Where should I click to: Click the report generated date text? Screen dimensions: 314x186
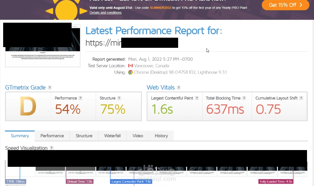(160, 59)
